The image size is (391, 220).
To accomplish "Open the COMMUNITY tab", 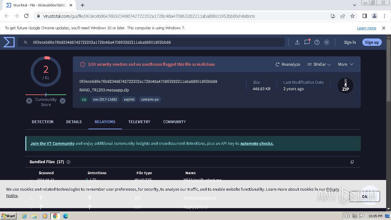I will click(174, 122).
